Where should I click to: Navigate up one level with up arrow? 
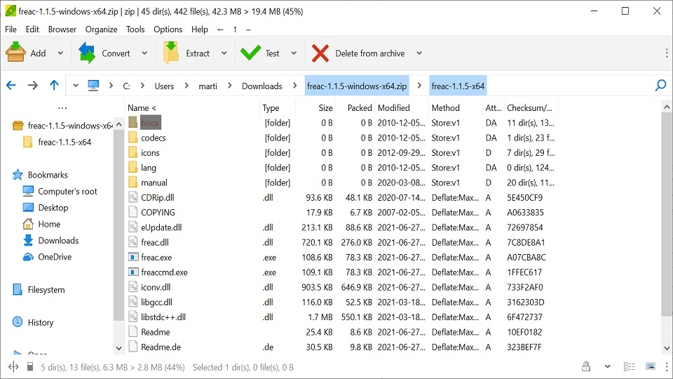click(54, 86)
